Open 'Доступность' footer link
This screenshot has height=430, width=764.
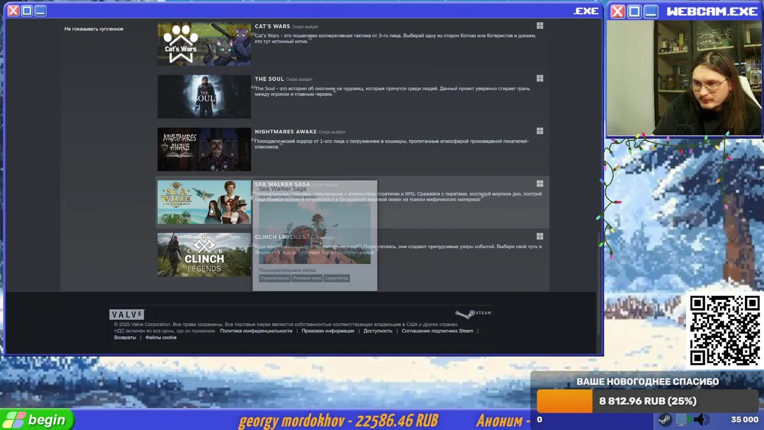pos(378,331)
